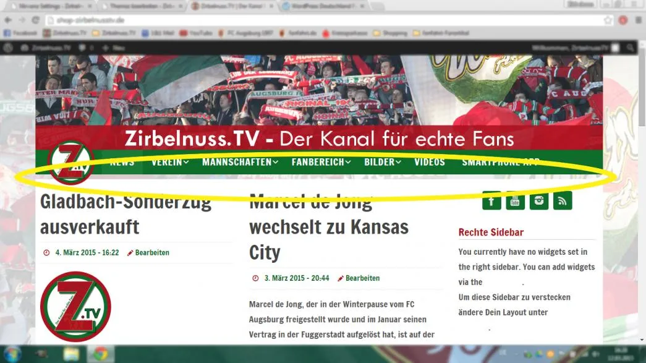Click the round Z.TV logo in navigation bar

pyautogui.click(x=71, y=163)
